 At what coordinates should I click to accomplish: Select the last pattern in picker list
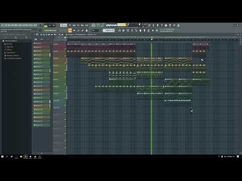coord(41,125)
